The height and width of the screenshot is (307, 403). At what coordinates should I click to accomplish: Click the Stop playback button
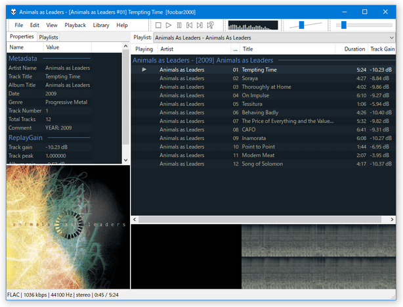[x=158, y=25]
